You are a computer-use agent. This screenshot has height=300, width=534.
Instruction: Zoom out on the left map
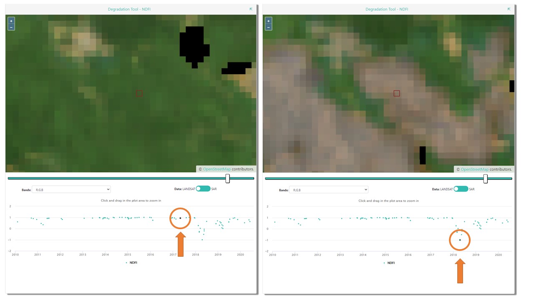(11, 28)
